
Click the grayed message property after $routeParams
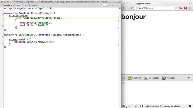point(49,42)
